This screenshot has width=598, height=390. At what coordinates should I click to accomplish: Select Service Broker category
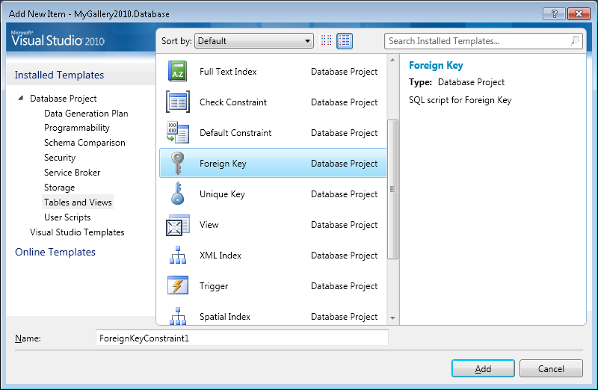(72, 173)
